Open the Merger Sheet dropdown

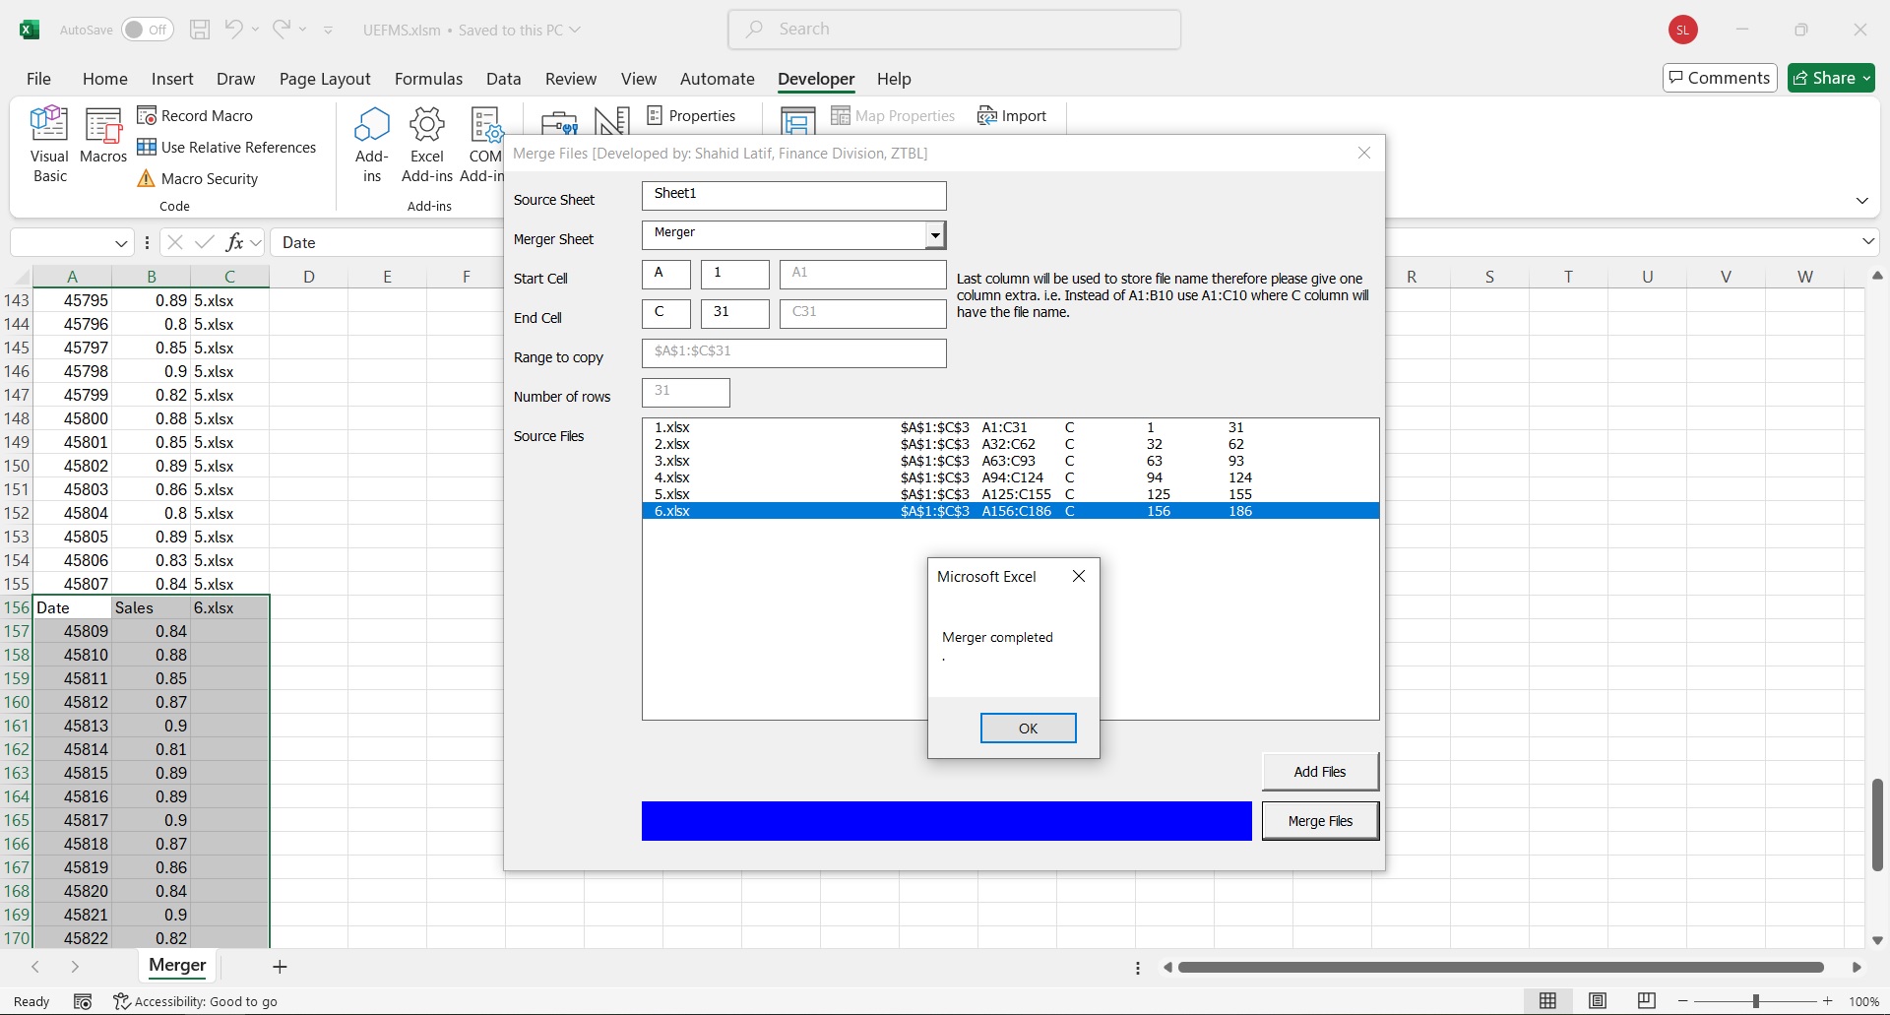pyautogui.click(x=934, y=235)
